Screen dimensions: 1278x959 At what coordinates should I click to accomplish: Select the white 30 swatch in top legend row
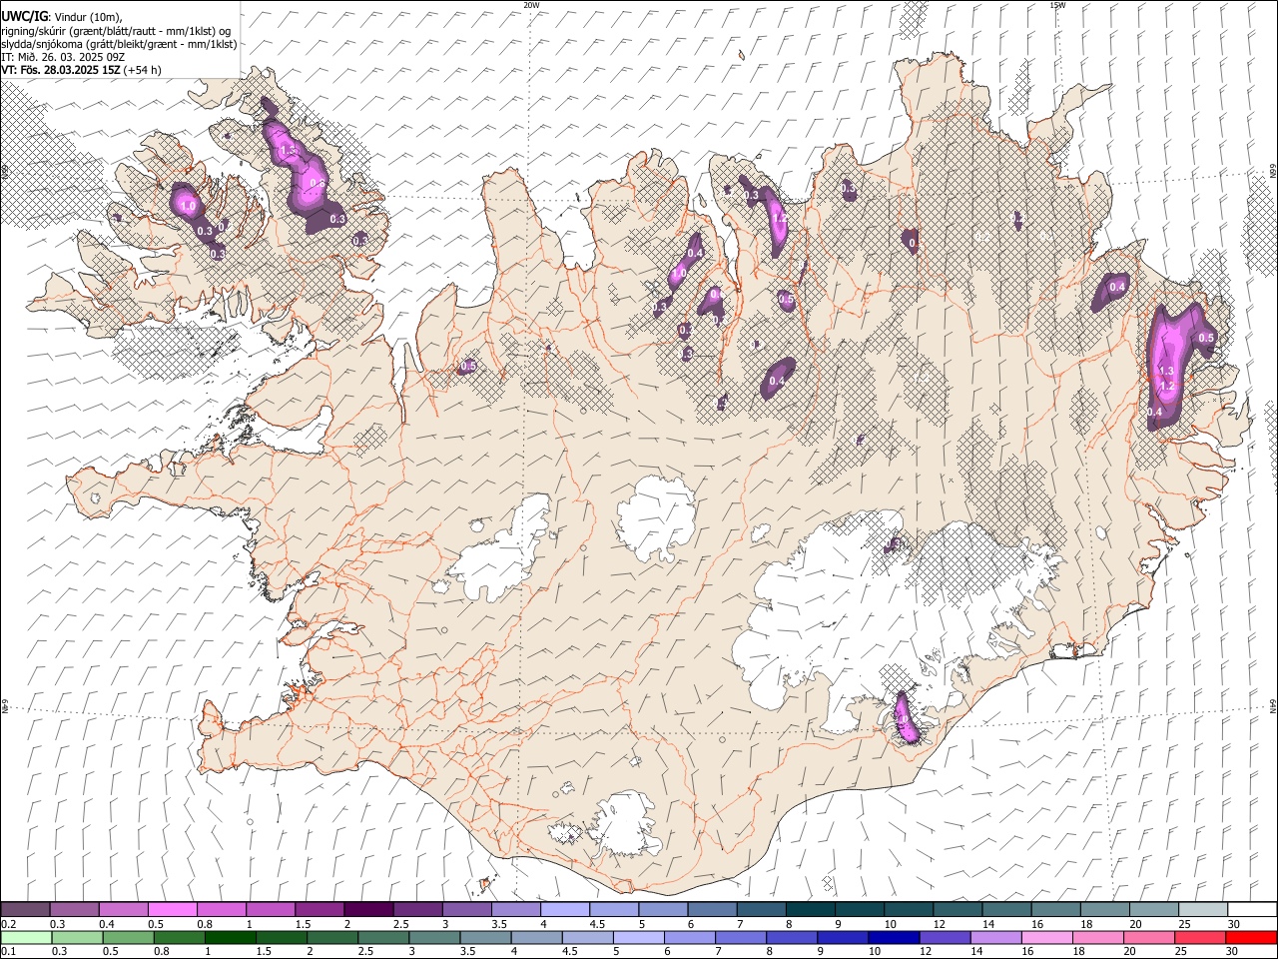pos(1252,909)
